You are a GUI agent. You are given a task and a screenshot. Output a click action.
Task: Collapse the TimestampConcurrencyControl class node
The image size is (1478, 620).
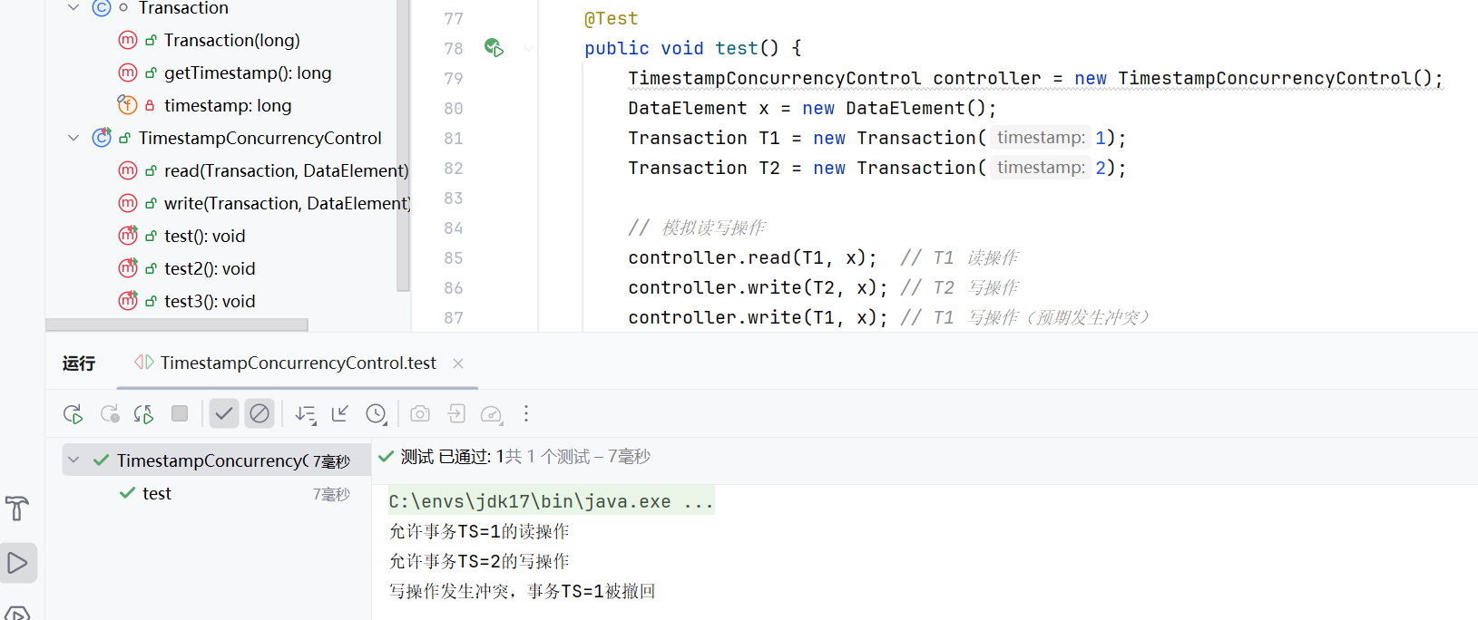click(73, 138)
